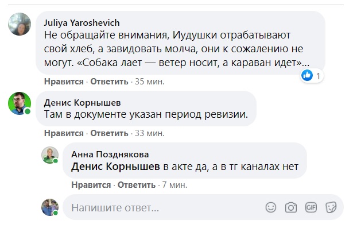Like Juliya Yaroshevich's comment via Нравится
Image resolution: width=353 pixels, height=228 pixels.
(x=64, y=82)
